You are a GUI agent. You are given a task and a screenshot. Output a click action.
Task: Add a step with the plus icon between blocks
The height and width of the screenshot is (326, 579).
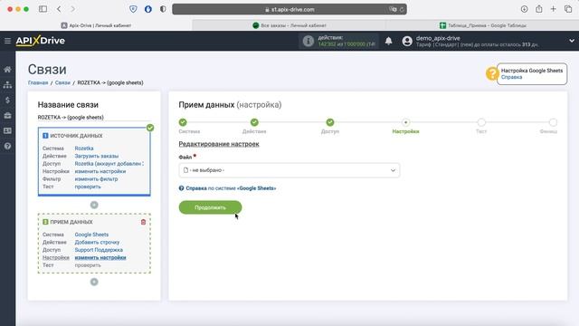(94, 205)
